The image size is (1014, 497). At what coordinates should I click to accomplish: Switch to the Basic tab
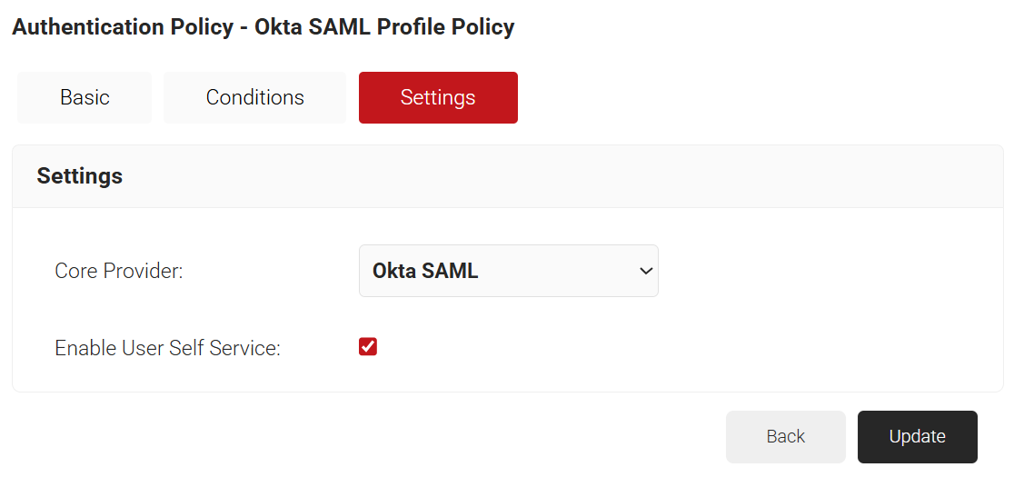click(x=84, y=97)
